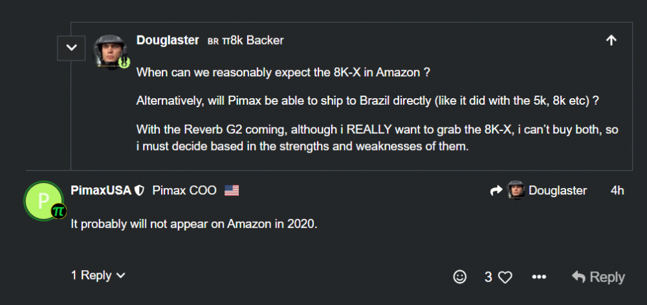
Task: Show the post PimaxUSA replied to
Action: tap(558, 191)
